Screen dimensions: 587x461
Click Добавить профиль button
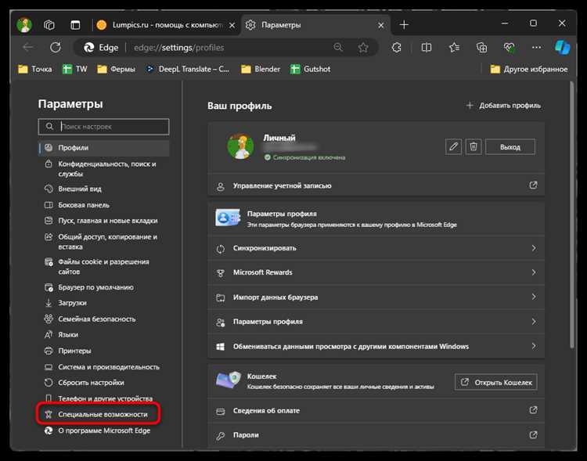point(503,106)
